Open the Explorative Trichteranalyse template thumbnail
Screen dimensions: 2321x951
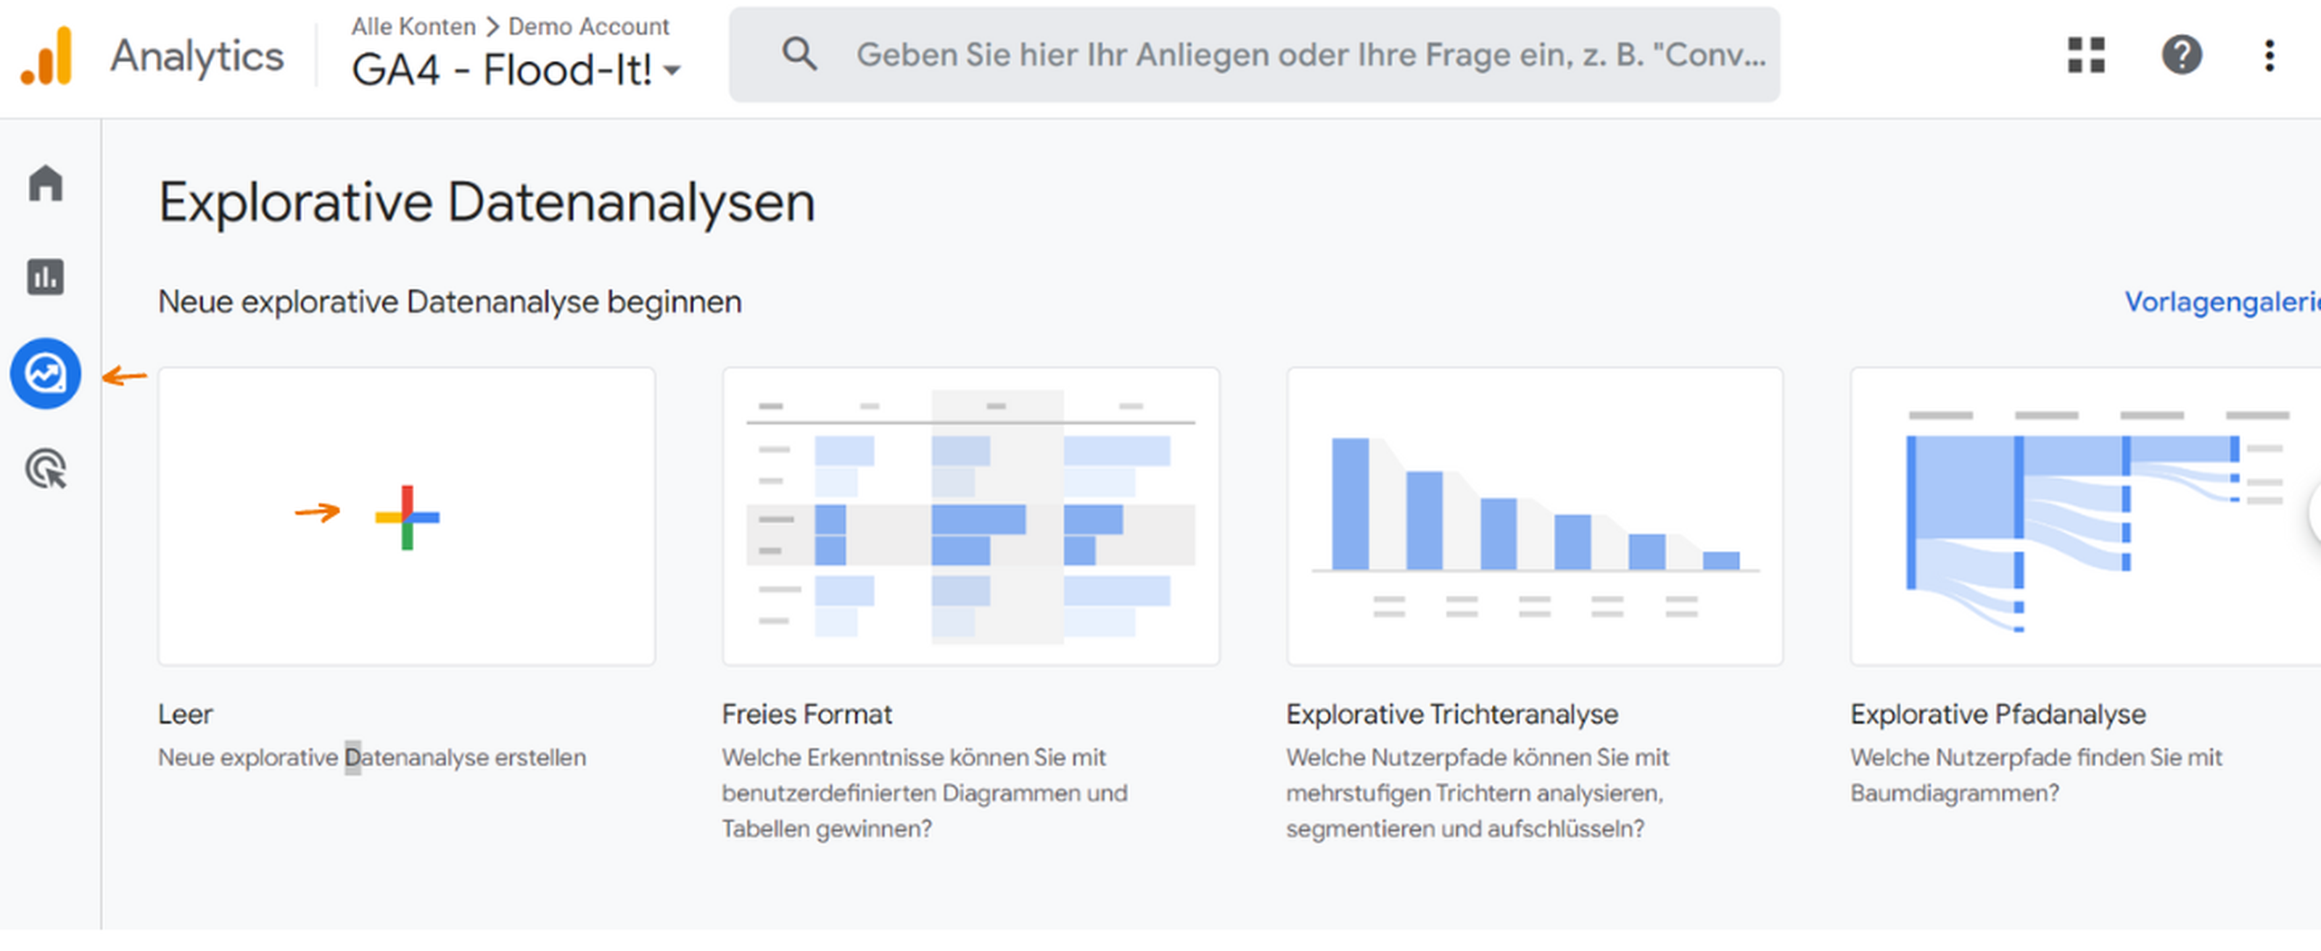[1535, 516]
